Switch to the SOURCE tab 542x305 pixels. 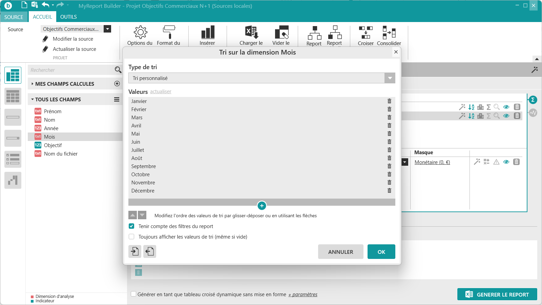14,17
